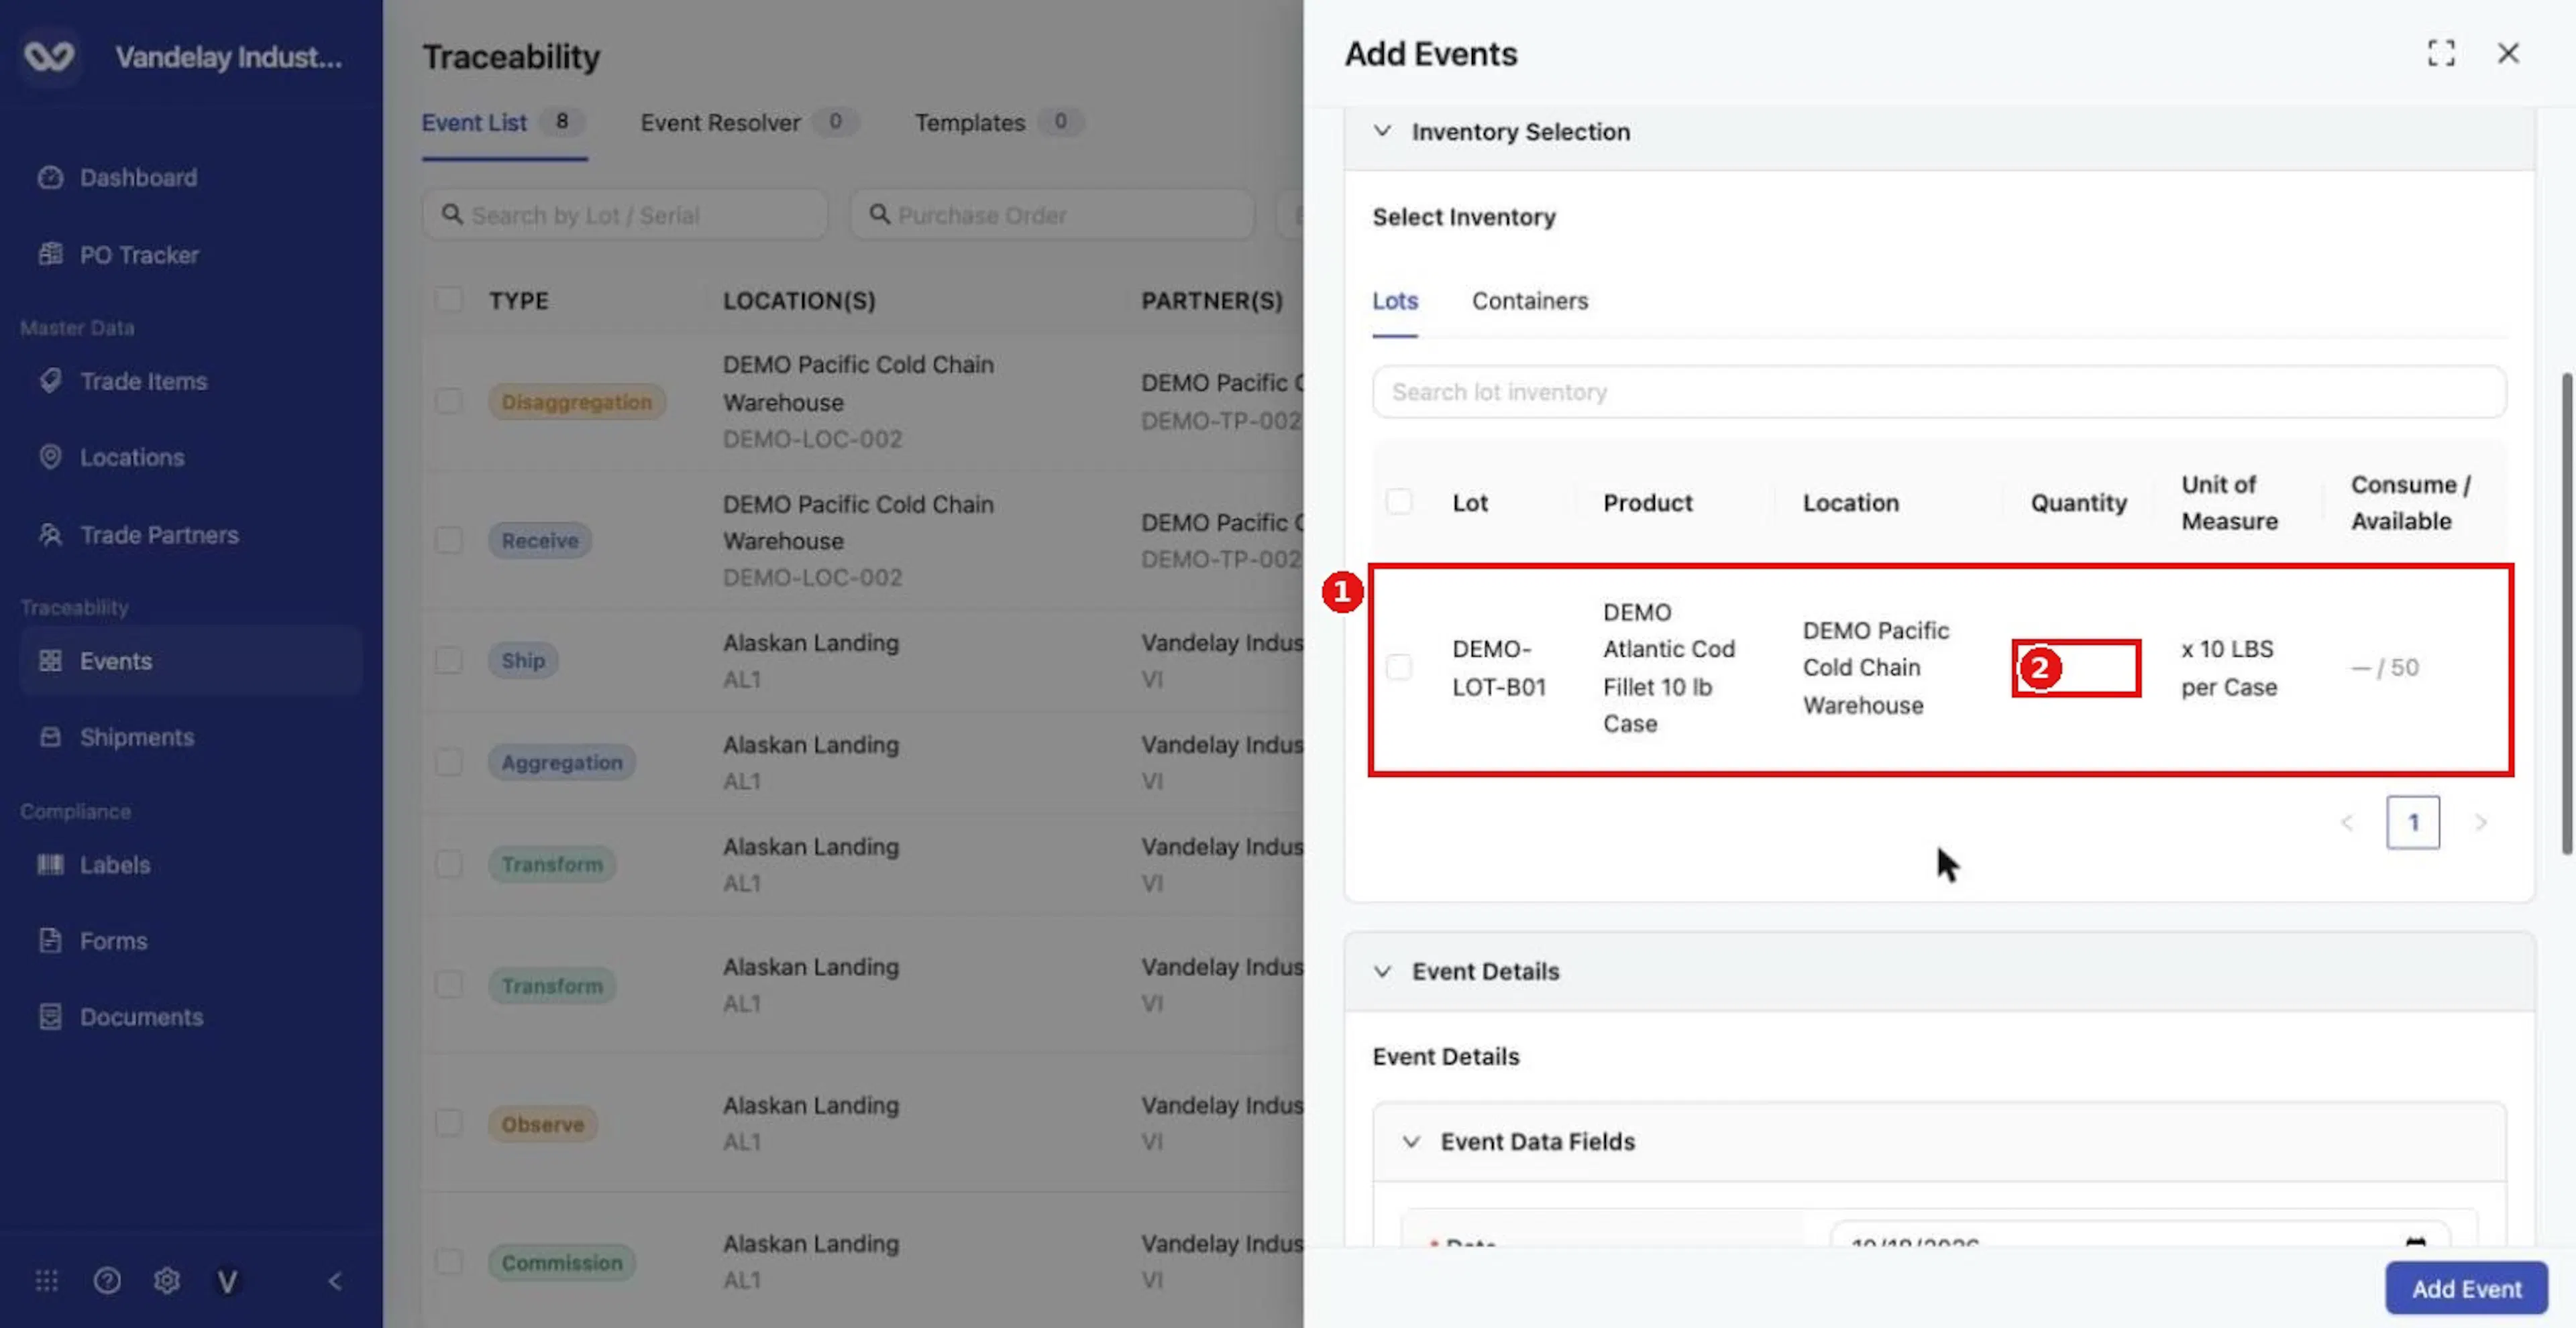This screenshot has height=1328, width=2576.
Task: Click the help question mark icon
Action: [107, 1280]
